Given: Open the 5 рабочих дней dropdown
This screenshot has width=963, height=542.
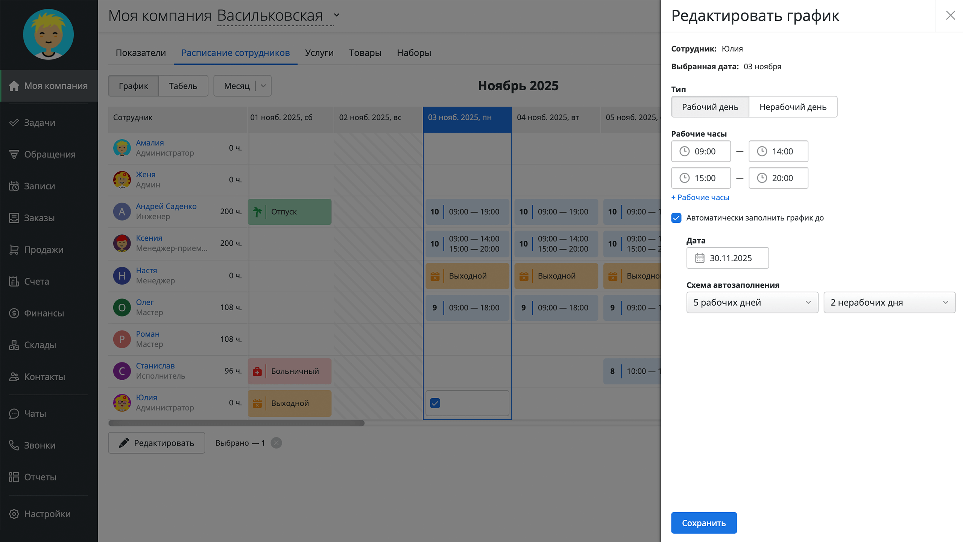Looking at the screenshot, I should pyautogui.click(x=752, y=303).
